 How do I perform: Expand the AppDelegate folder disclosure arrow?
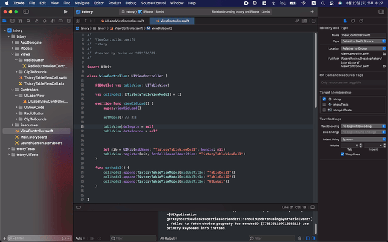pos(12,42)
